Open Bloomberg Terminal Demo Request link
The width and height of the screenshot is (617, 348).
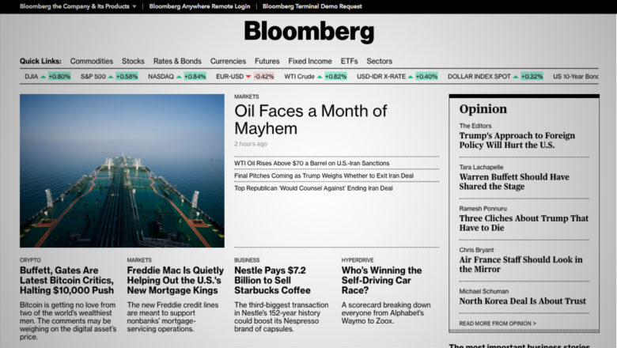[312, 6]
